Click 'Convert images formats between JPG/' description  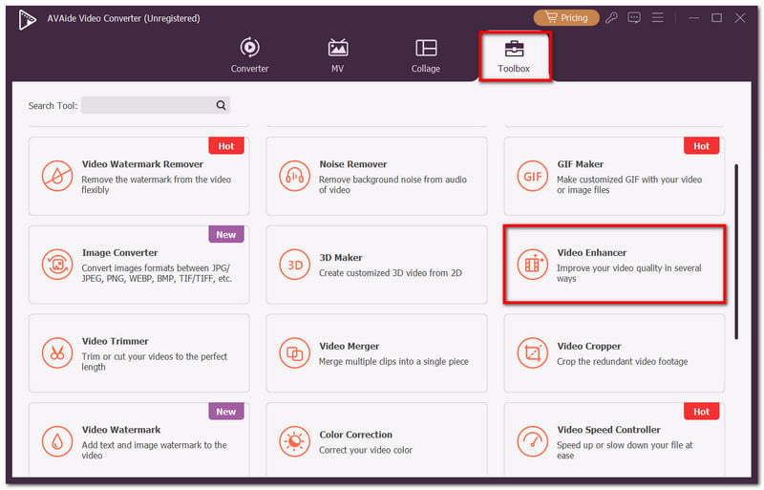coord(157,273)
